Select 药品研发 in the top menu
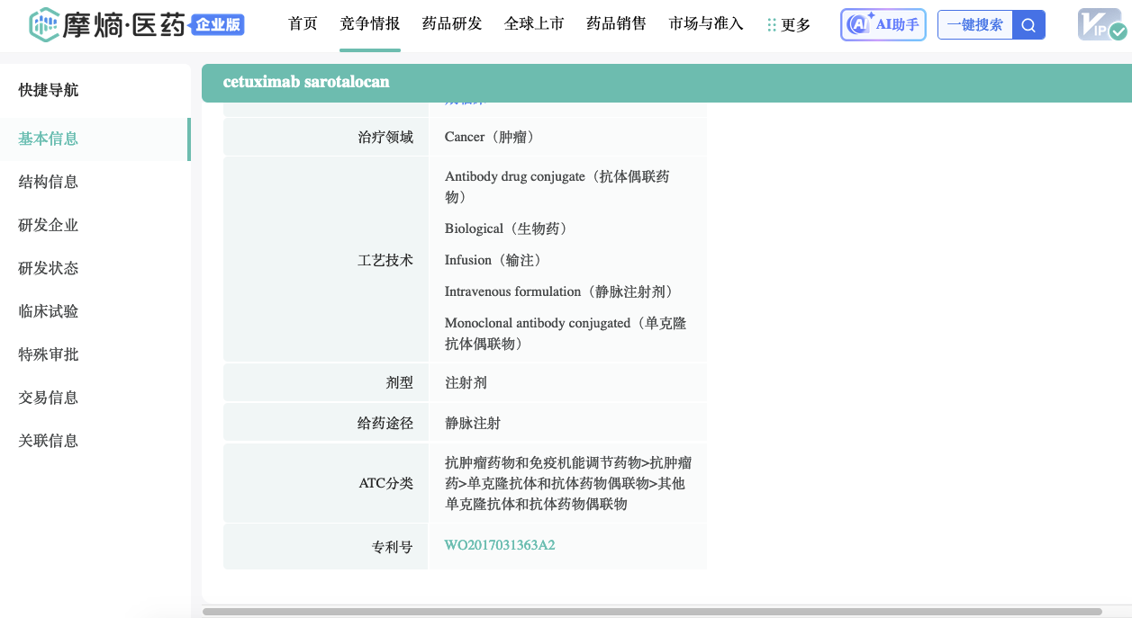1132x618 pixels. (x=452, y=24)
